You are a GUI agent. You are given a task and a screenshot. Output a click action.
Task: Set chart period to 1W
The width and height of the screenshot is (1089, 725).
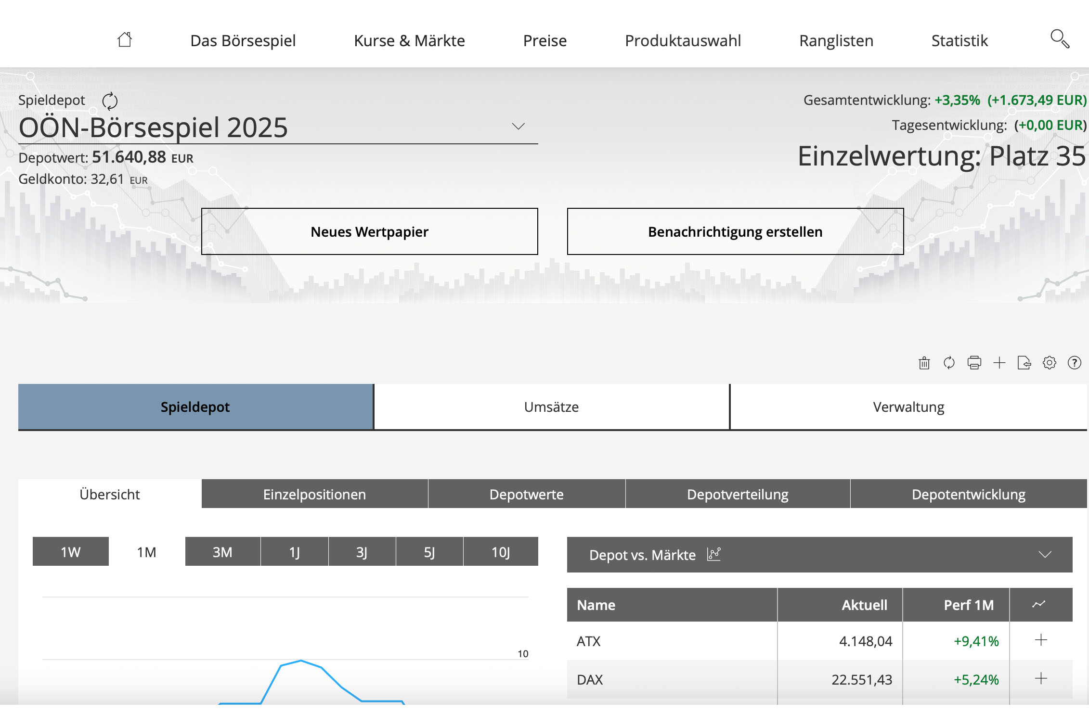coord(71,552)
